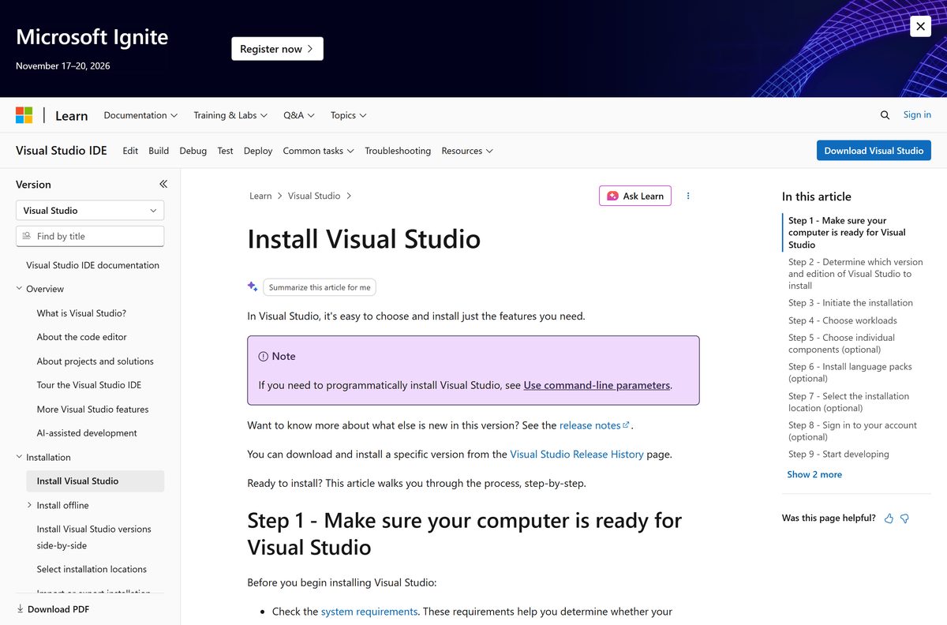Viewport: 947px width, 625px height.
Task: Select Install Visual Studio sidebar item
Action: click(95, 481)
